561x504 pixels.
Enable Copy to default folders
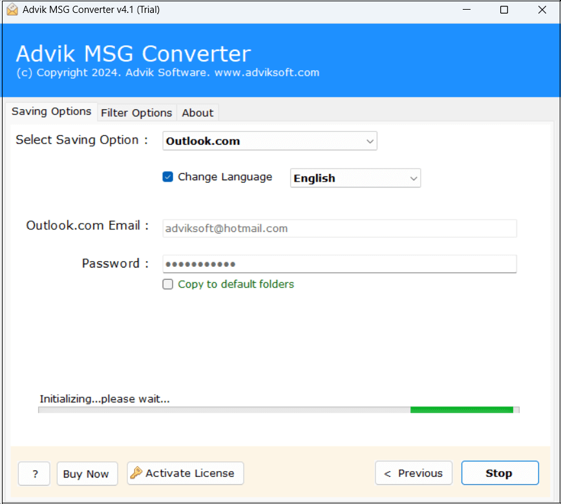(167, 284)
